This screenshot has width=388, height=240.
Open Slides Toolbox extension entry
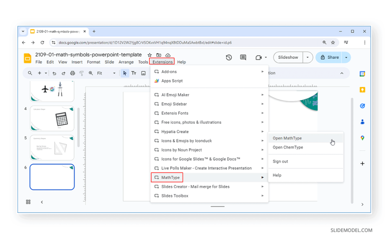[x=209, y=196]
